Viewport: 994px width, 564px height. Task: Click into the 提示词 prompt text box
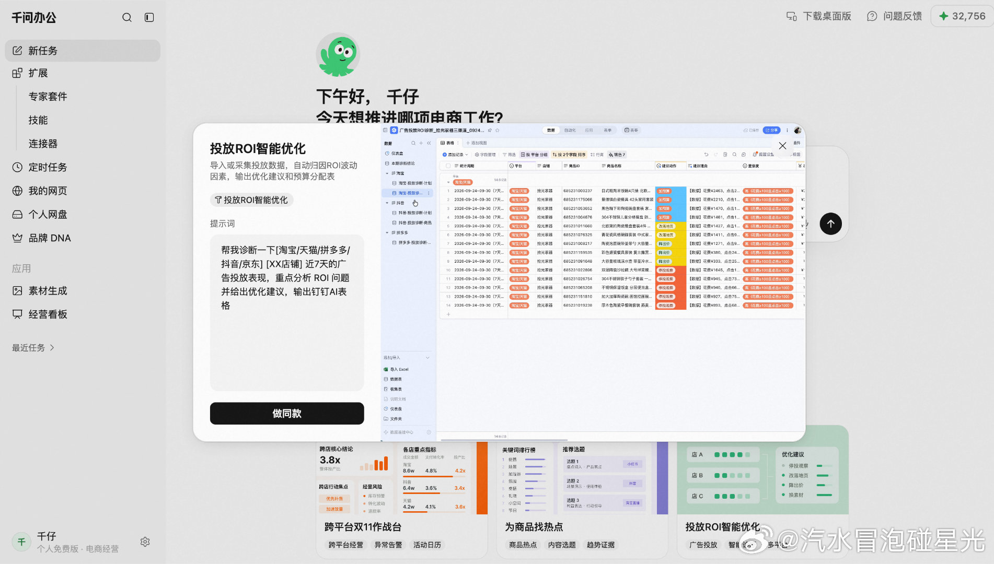click(287, 312)
